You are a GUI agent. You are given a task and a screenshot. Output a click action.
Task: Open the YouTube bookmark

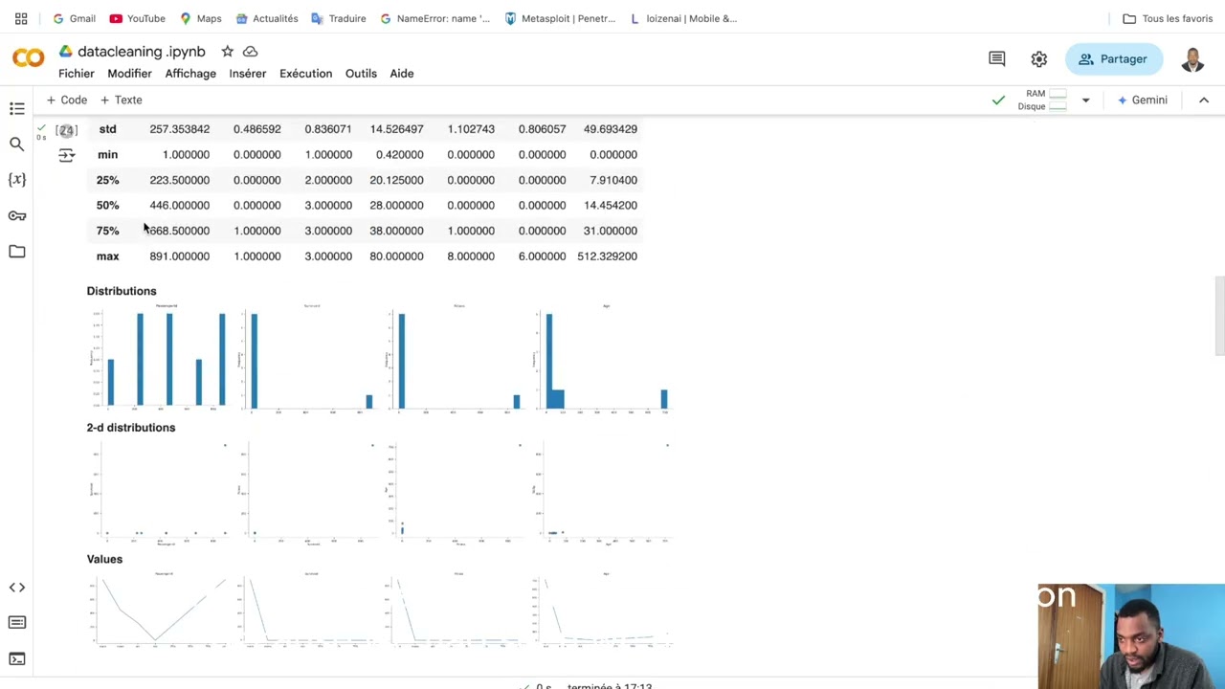(x=137, y=18)
